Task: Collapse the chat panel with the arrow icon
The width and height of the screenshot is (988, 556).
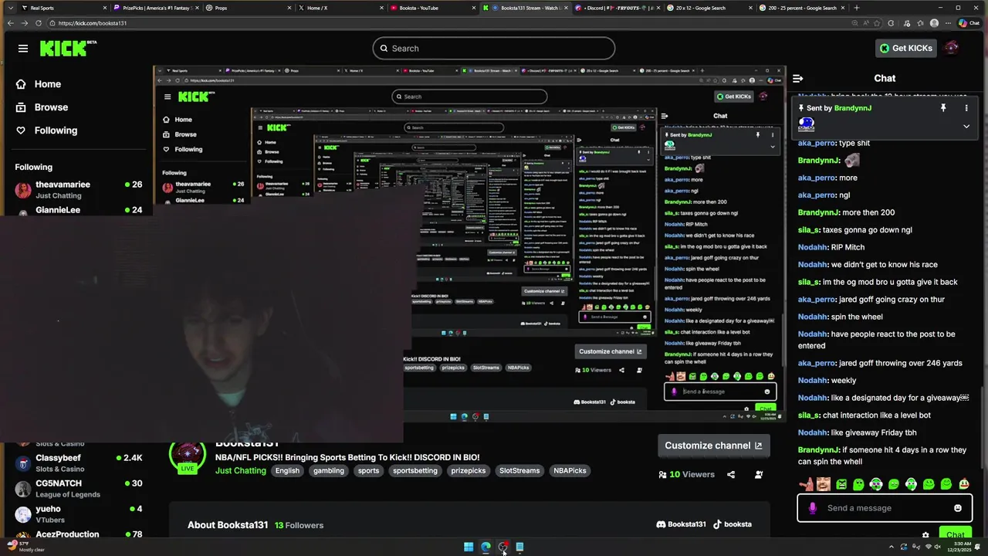Action: point(798,78)
